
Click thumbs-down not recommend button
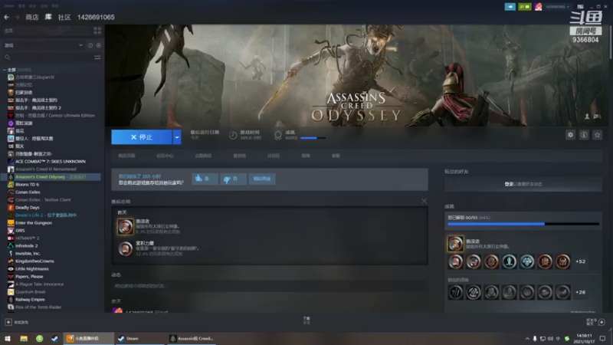click(233, 179)
